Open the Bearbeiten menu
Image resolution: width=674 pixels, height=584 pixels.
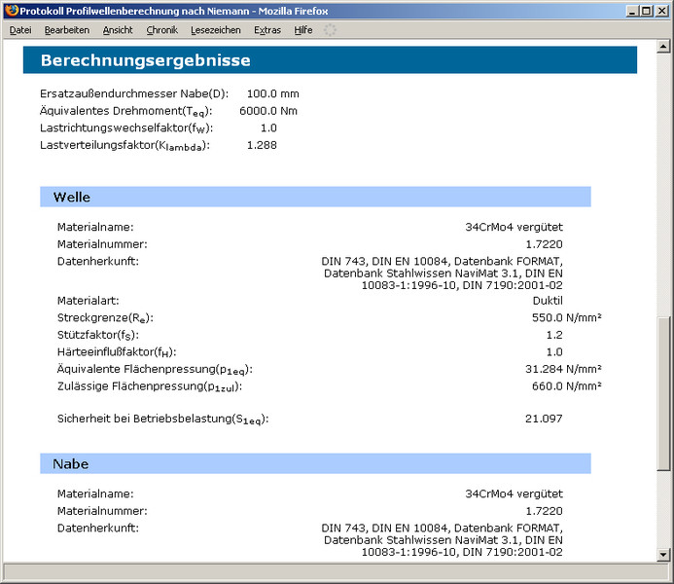(x=67, y=30)
